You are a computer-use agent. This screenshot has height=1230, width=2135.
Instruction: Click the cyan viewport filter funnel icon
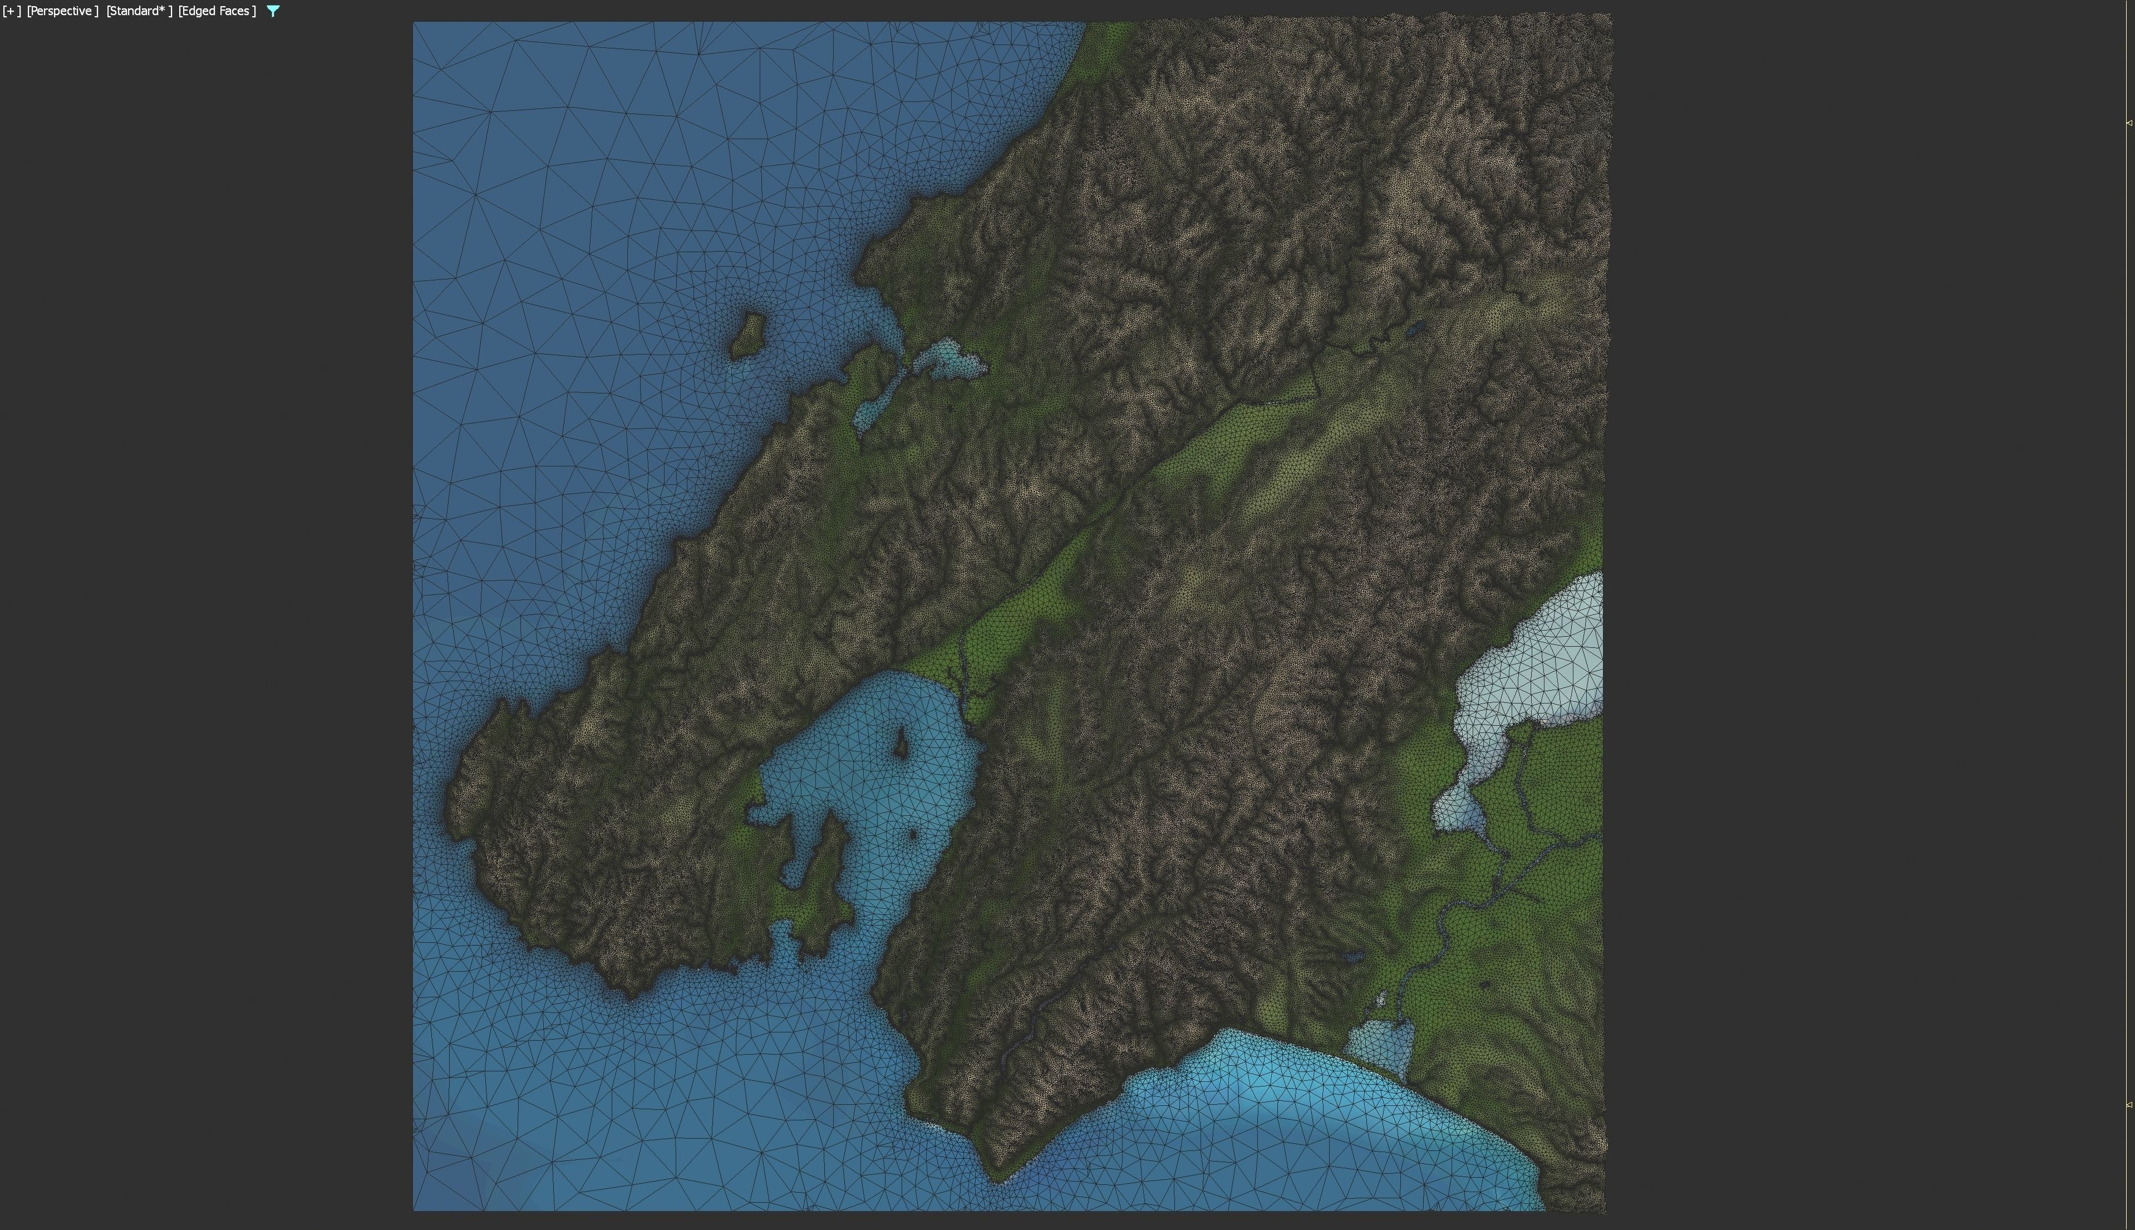[x=273, y=11]
